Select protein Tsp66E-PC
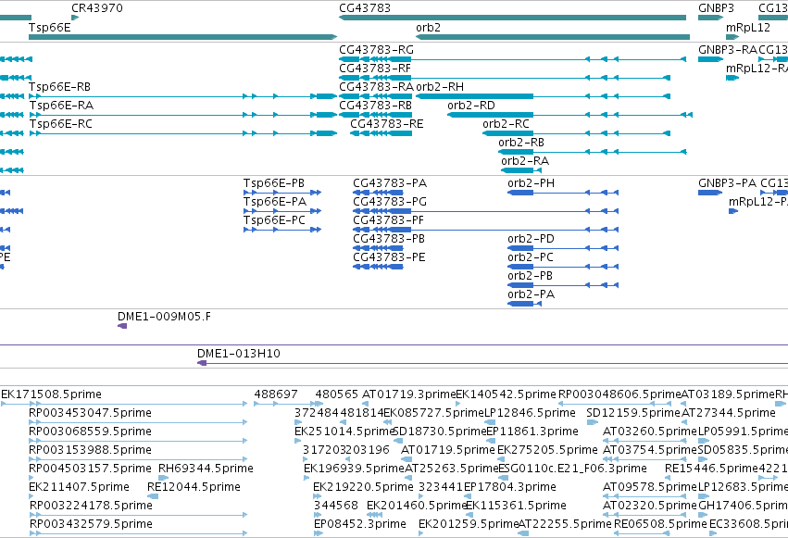The width and height of the screenshot is (788, 538). 282,230
